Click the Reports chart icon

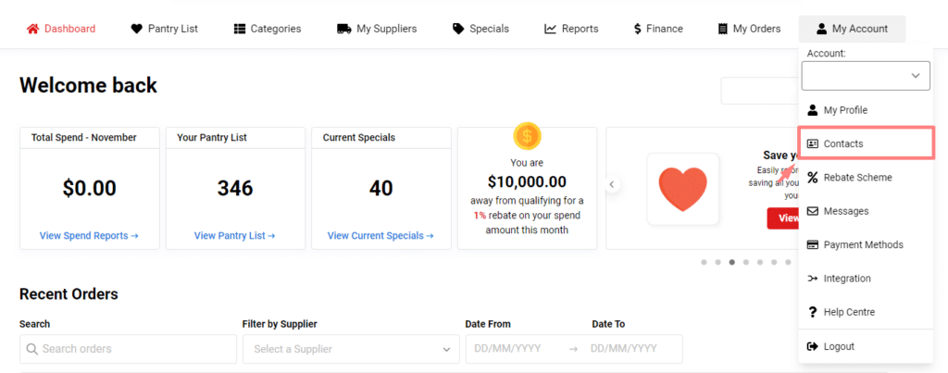pyautogui.click(x=551, y=29)
